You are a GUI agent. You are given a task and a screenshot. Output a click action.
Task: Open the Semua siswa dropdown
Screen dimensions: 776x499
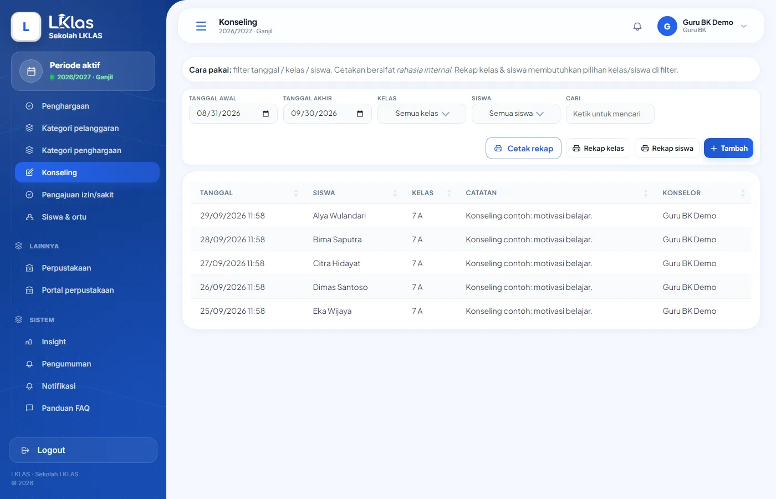pyautogui.click(x=516, y=114)
